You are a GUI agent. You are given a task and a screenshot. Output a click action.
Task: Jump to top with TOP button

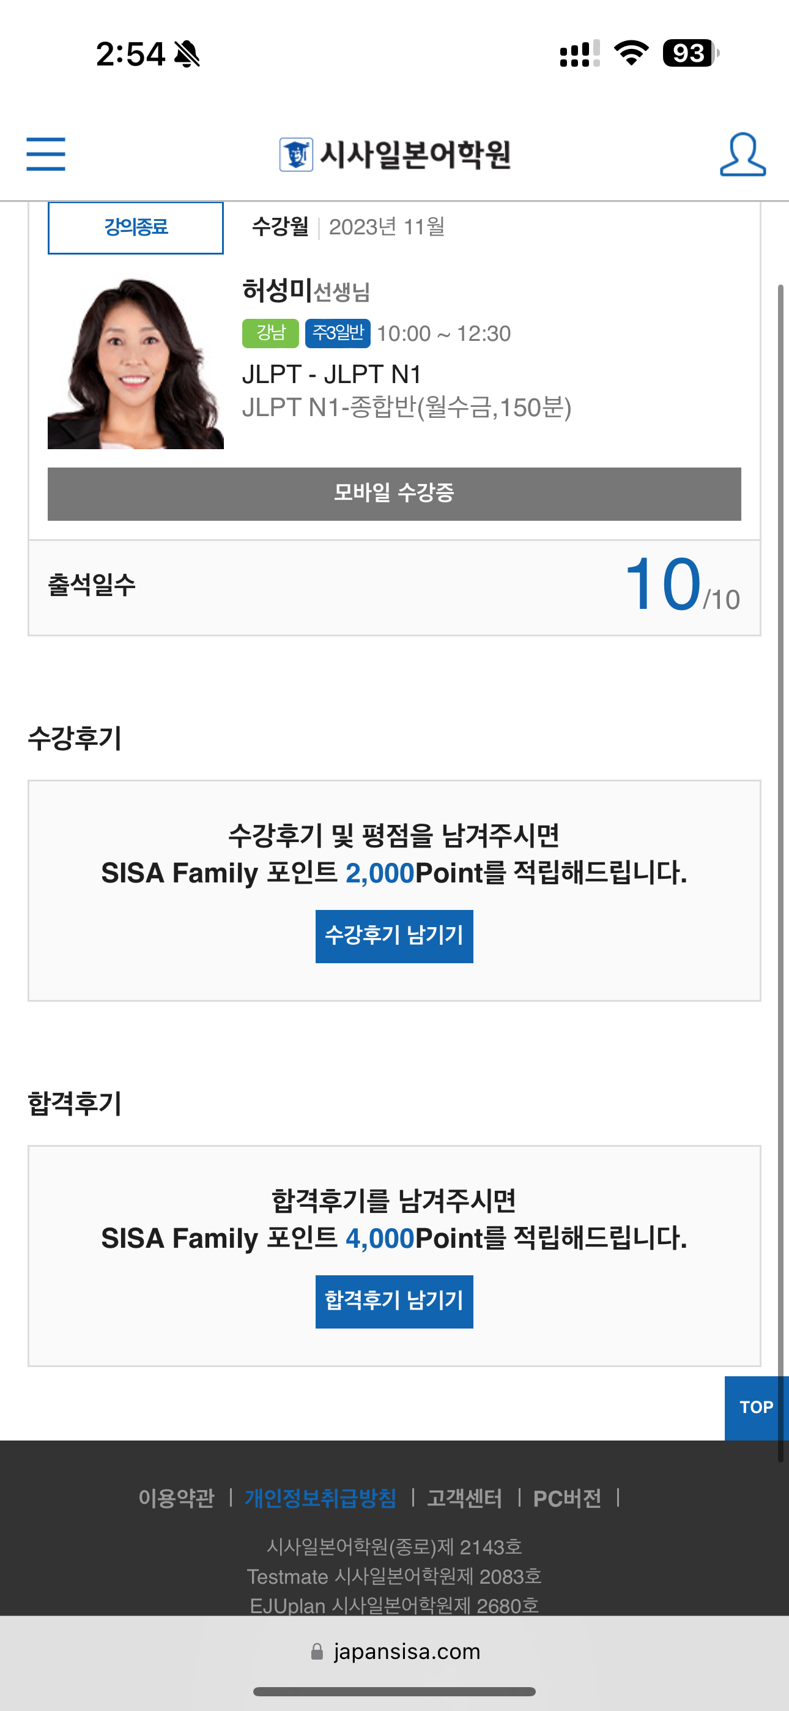point(756,1407)
